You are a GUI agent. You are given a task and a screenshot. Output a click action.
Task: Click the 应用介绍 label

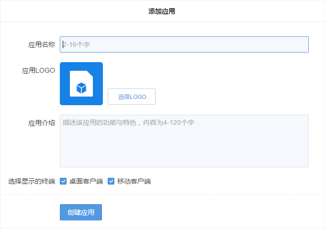(42, 123)
